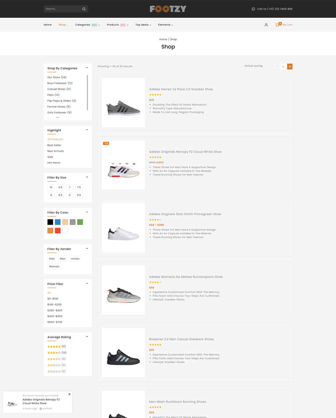Open the user account icon
This screenshot has width=336, height=418.
point(266,25)
